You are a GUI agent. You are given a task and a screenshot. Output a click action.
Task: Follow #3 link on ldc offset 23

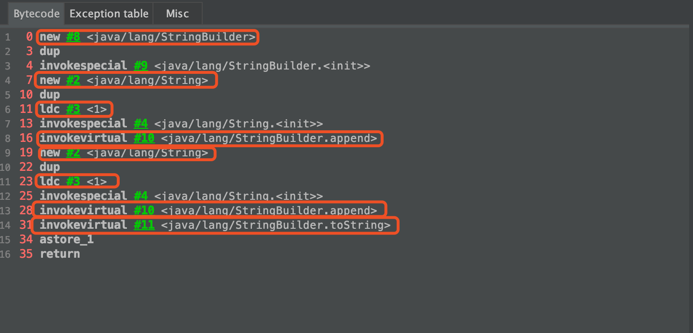(x=73, y=181)
